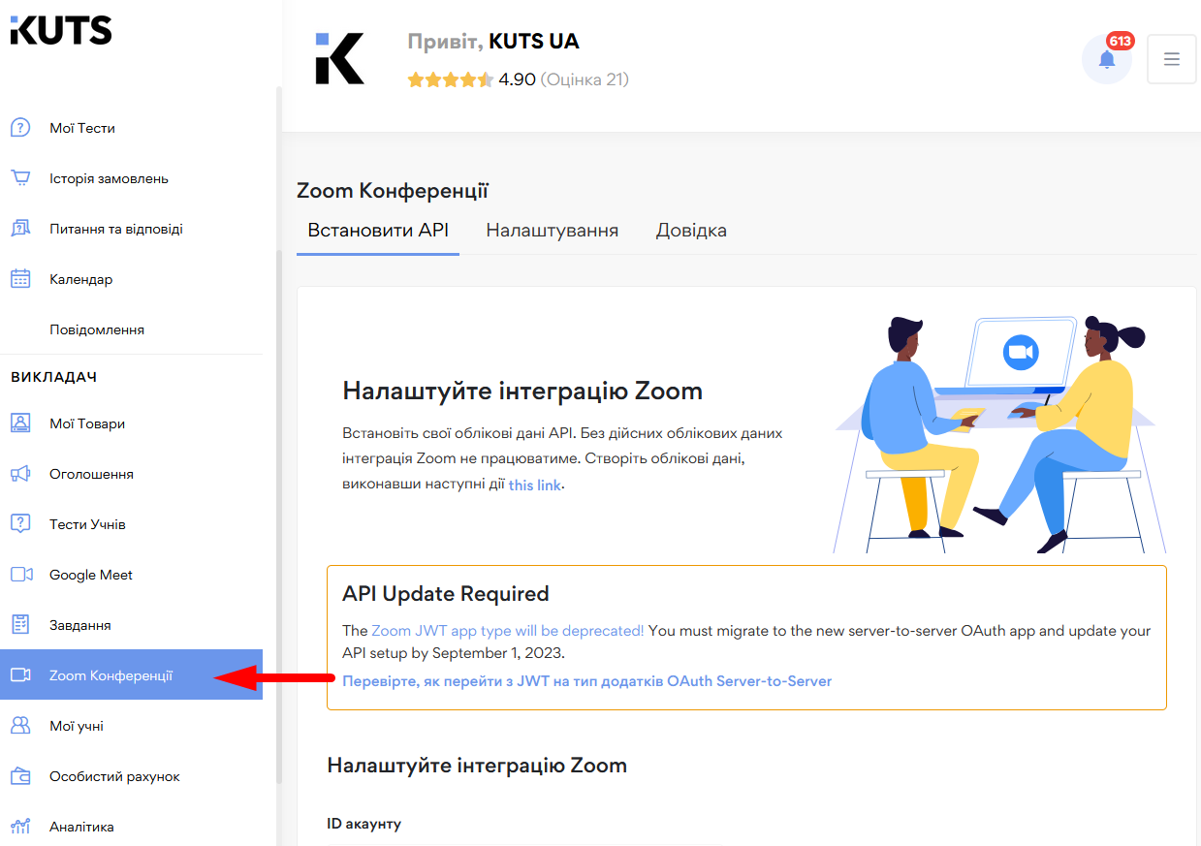Select the Історія замовлень icon
Image resolution: width=1201 pixels, height=846 pixels.
[x=21, y=177]
